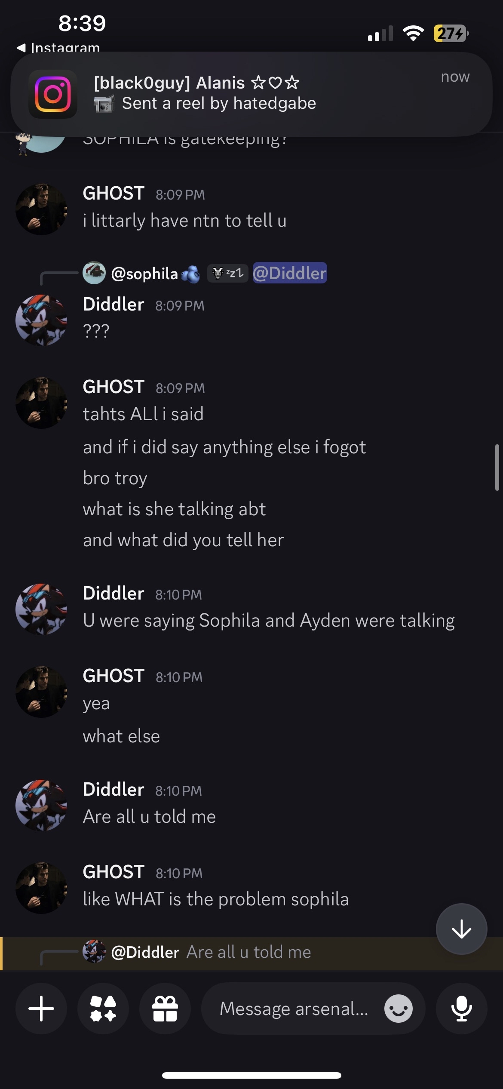This screenshot has height=1089, width=503.
Task: Tap the @Diddler mention in reply header
Action: (290, 273)
